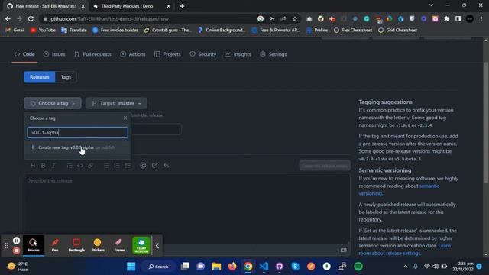Open taskbar Search box
Screen dimensions: 489x275
pyautogui.click(x=158, y=267)
